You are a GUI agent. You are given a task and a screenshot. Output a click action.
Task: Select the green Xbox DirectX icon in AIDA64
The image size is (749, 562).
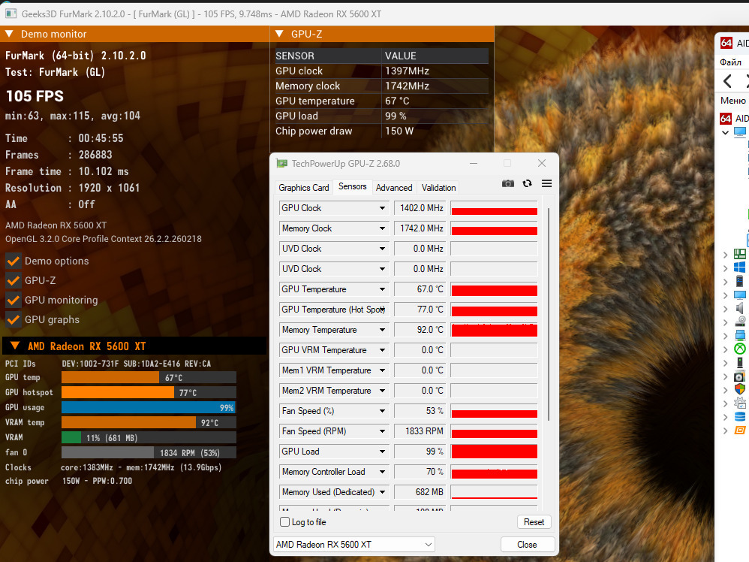tap(740, 349)
